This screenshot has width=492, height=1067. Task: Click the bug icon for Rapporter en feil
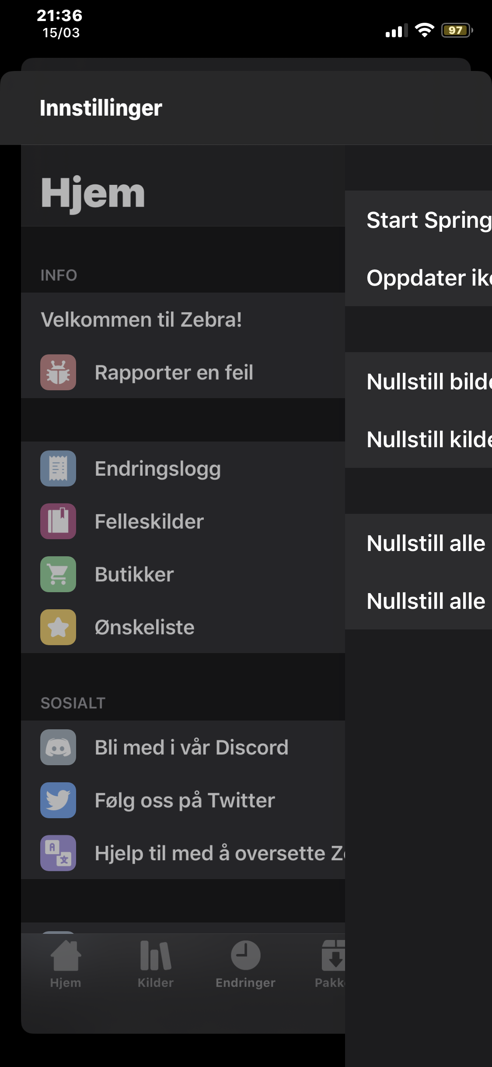[58, 373]
